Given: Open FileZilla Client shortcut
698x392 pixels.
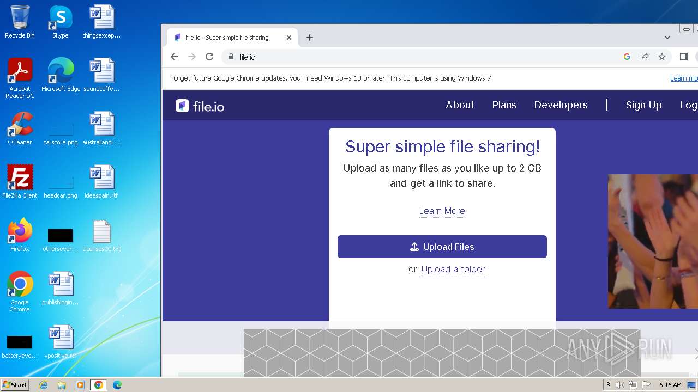Looking at the screenshot, I should pyautogui.click(x=20, y=182).
